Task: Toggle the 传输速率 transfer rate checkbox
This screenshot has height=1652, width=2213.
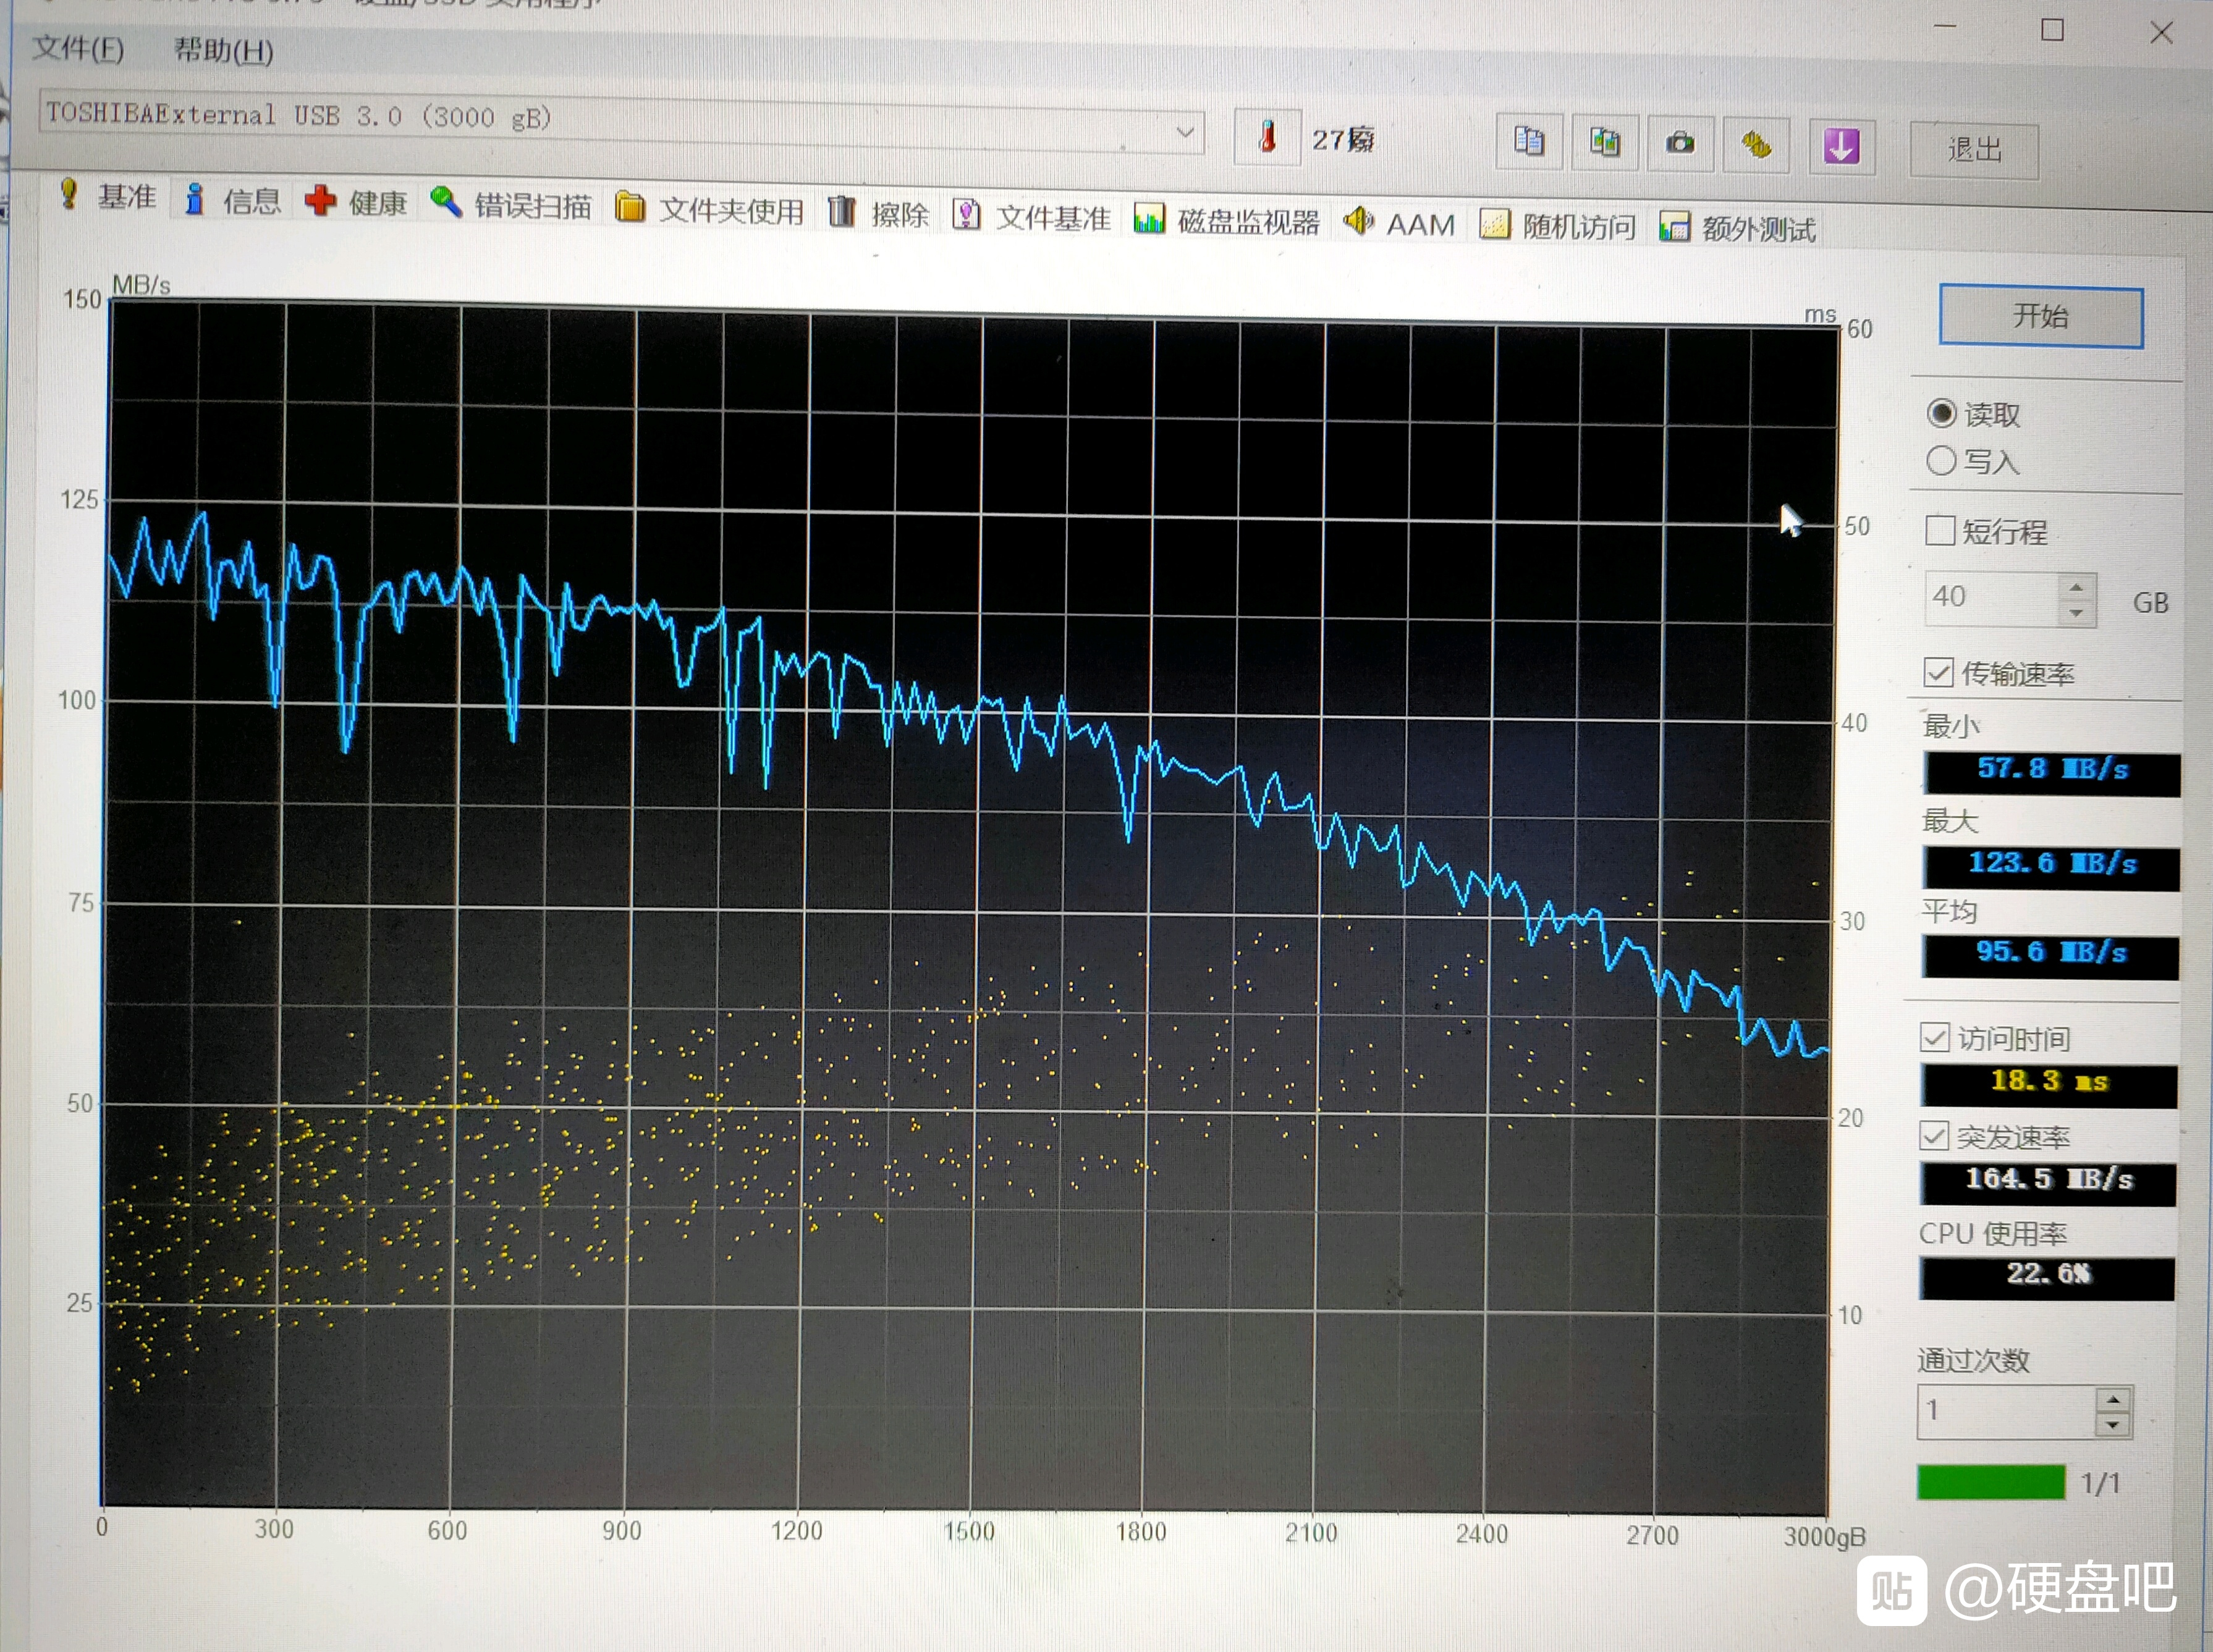Action: click(x=1938, y=672)
